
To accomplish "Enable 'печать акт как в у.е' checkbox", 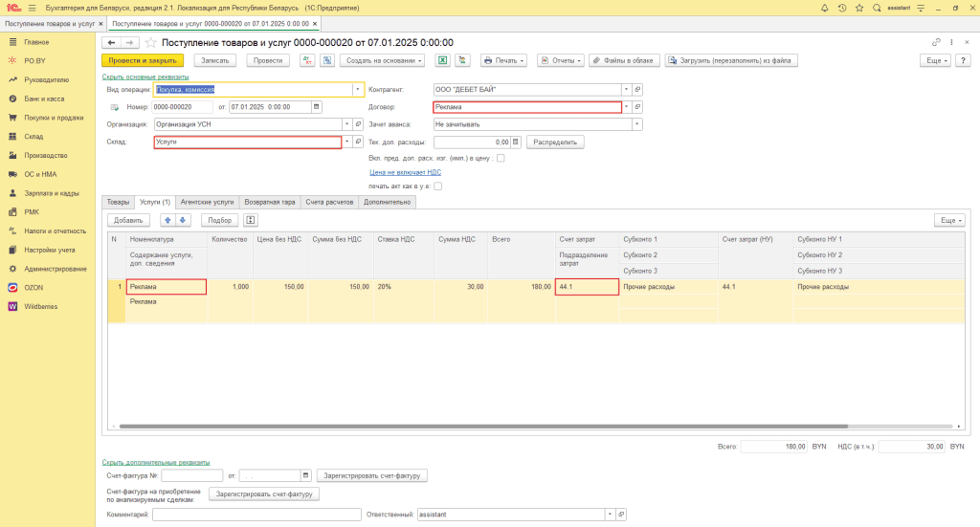I will [x=438, y=187].
